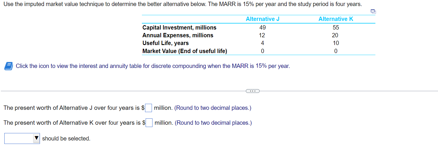Select the 'Alternative K' column header

tap(335, 19)
